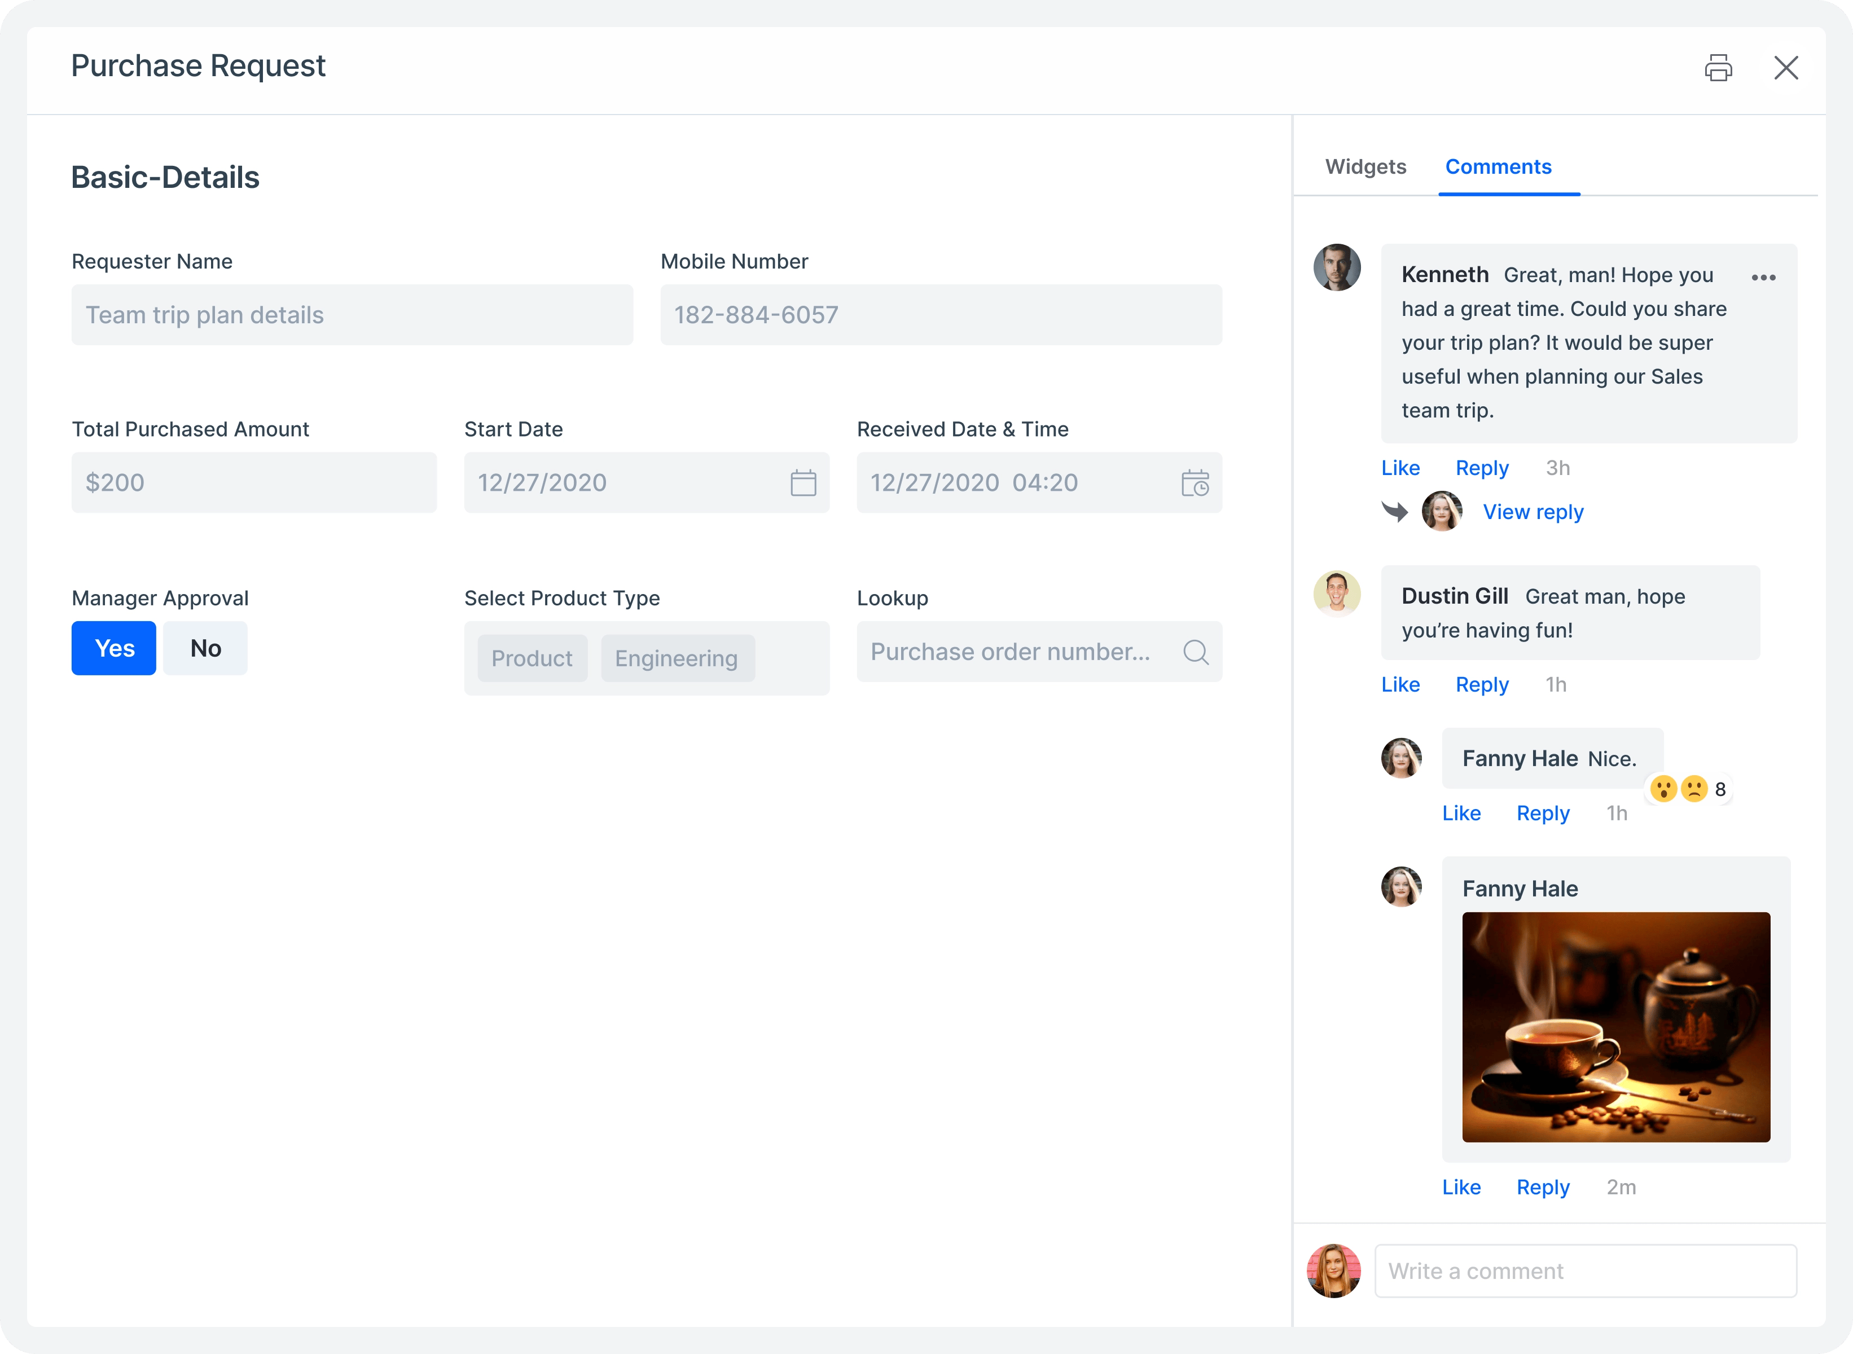Screen dimensions: 1853x1354
Task: Close the Purchase Request dialog
Action: (1786, 67)
